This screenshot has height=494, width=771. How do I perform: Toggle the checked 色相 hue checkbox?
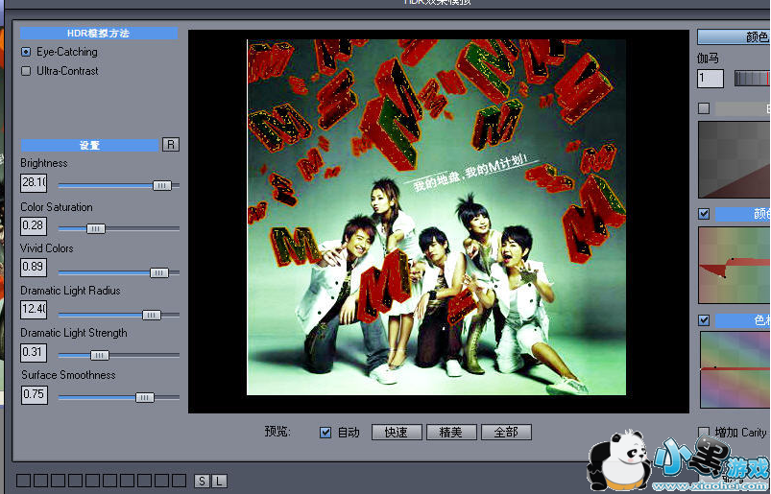tap(704, 320)
